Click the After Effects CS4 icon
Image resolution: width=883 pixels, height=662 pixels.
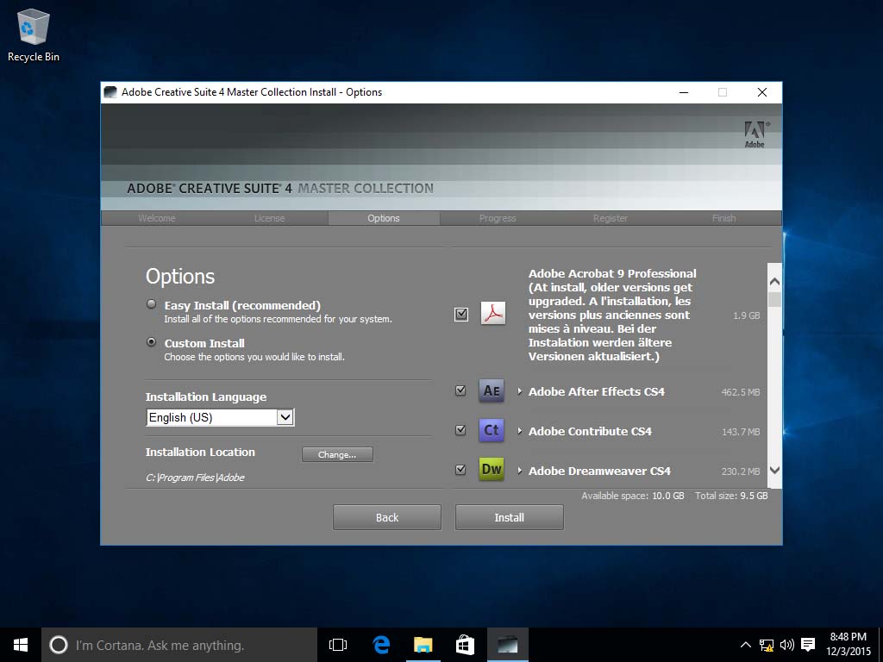pos(492,390)
